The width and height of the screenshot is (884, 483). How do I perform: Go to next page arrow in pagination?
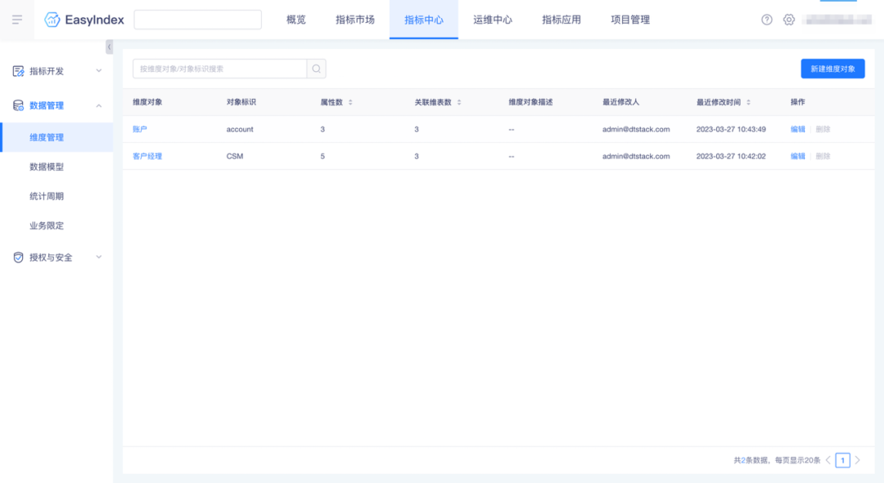click(x=858, y=460)
